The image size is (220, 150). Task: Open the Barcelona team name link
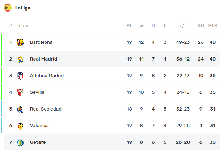pyautogui.click(x=41, y=42)
